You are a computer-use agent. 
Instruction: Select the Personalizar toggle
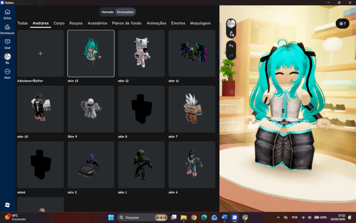(x=125, y=12)
